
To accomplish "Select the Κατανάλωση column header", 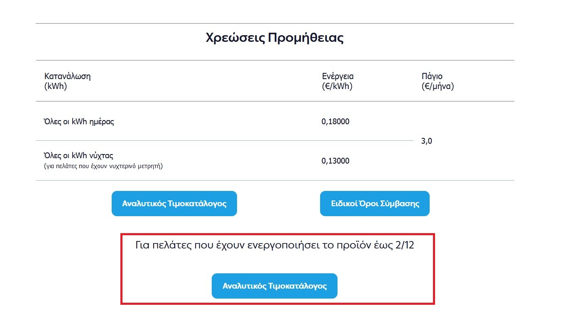I will point(67,76).
